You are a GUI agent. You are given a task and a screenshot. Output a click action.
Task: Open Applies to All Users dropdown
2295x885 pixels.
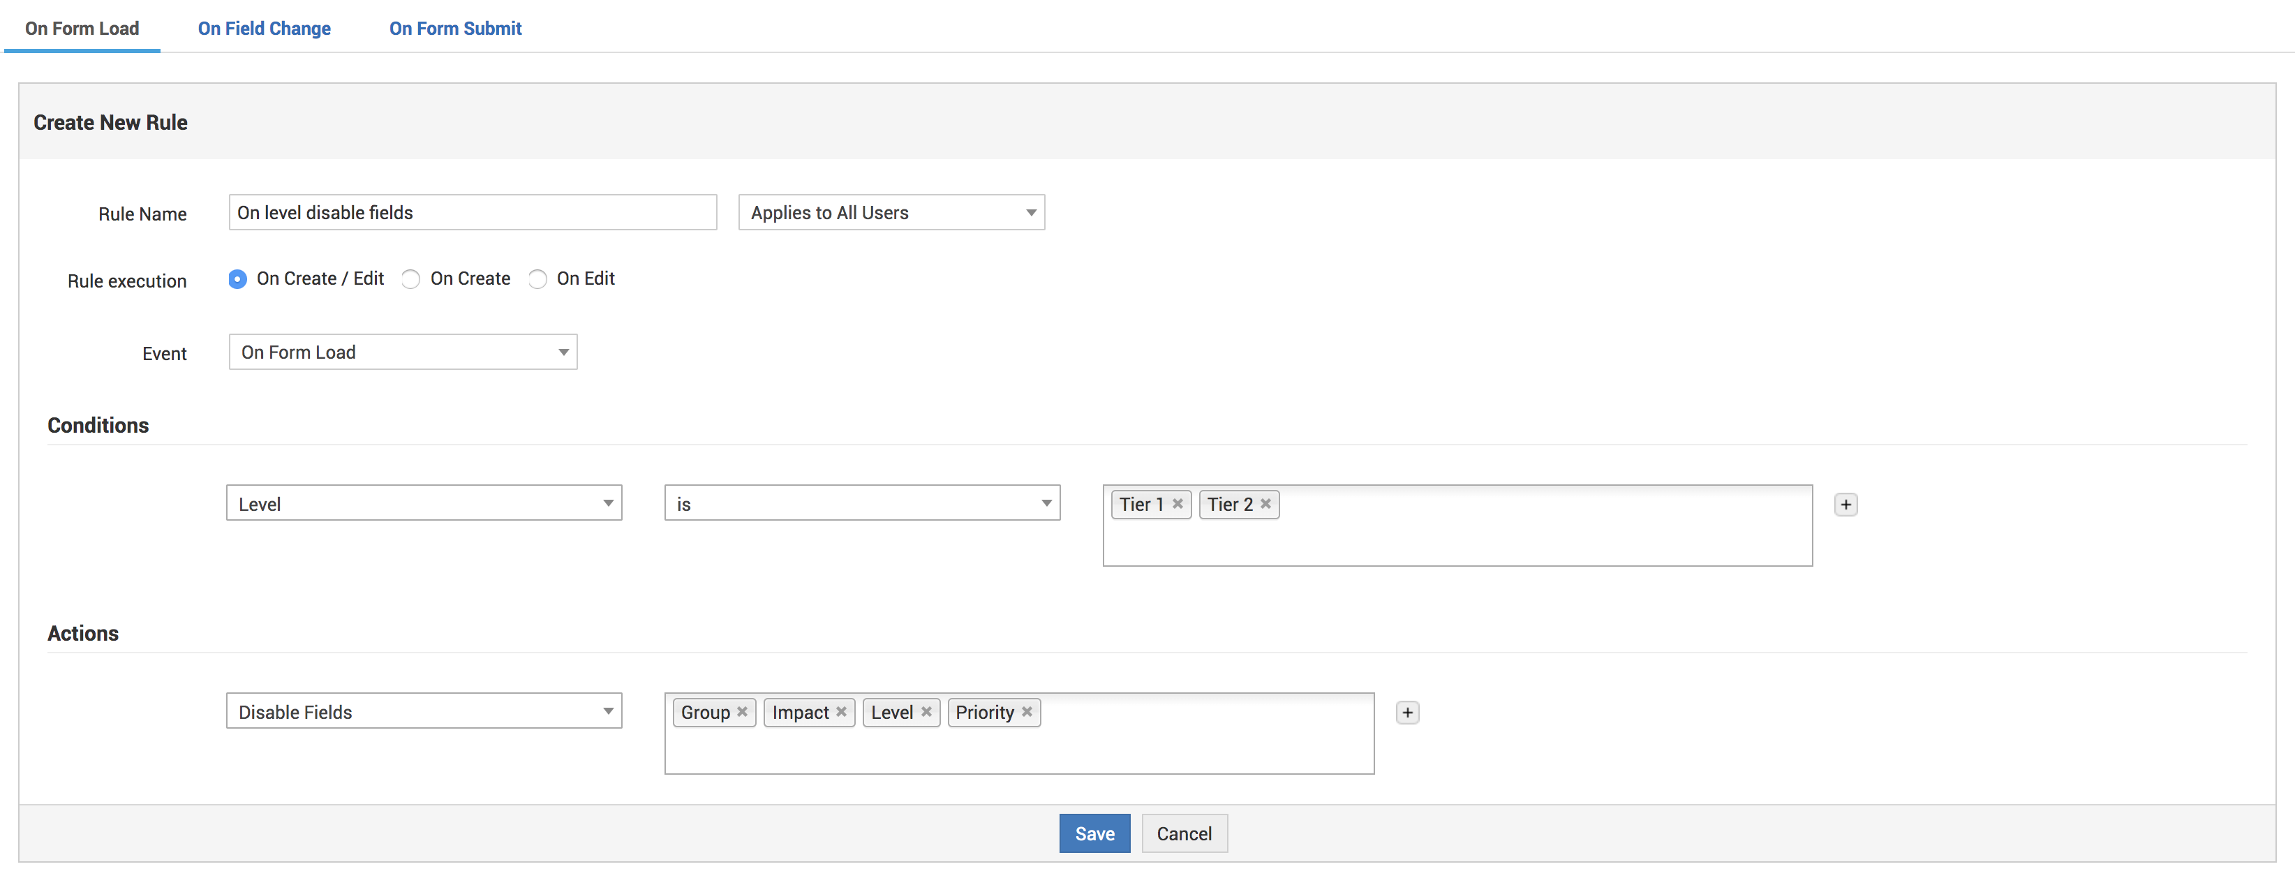pos(891,212)
